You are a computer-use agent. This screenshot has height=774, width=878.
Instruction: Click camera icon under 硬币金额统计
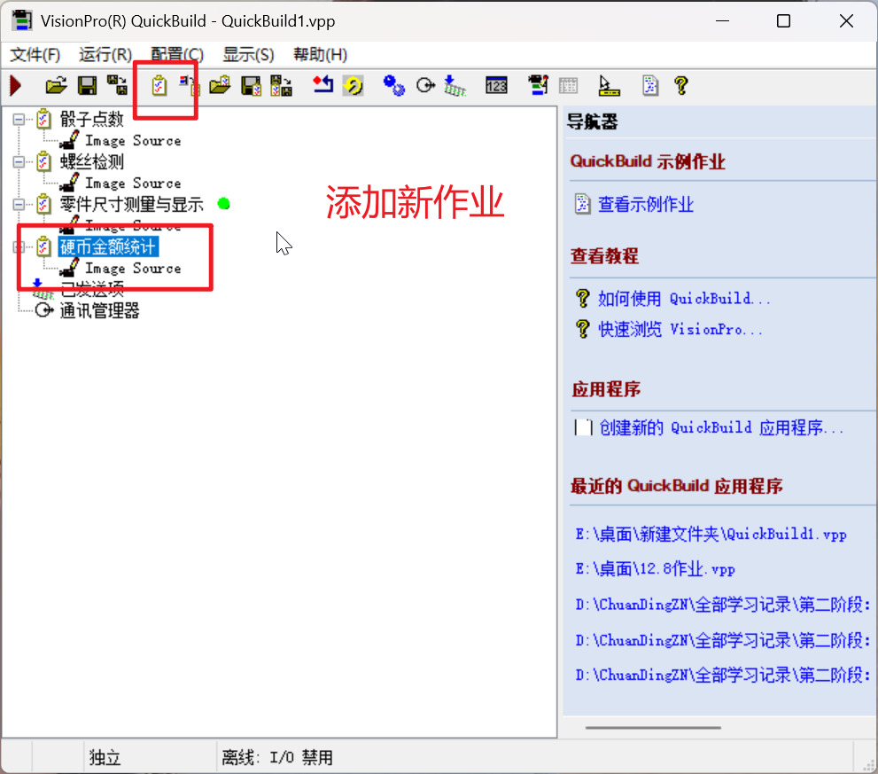(69, 268)
